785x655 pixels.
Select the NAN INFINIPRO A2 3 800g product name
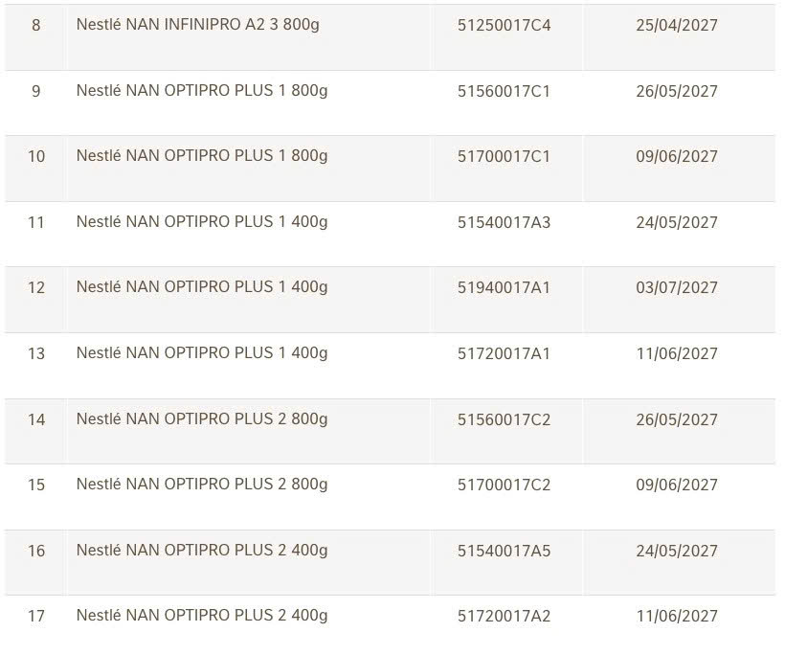[197, 25]
